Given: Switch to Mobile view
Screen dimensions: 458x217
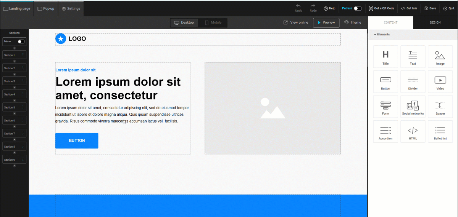Looking at the screenshot, I should [213, 22].
